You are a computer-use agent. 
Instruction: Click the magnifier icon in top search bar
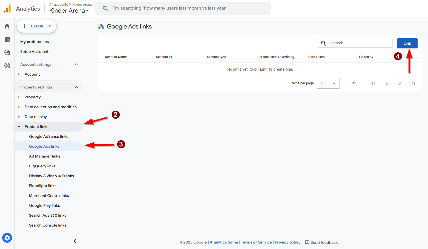(105, 8)
